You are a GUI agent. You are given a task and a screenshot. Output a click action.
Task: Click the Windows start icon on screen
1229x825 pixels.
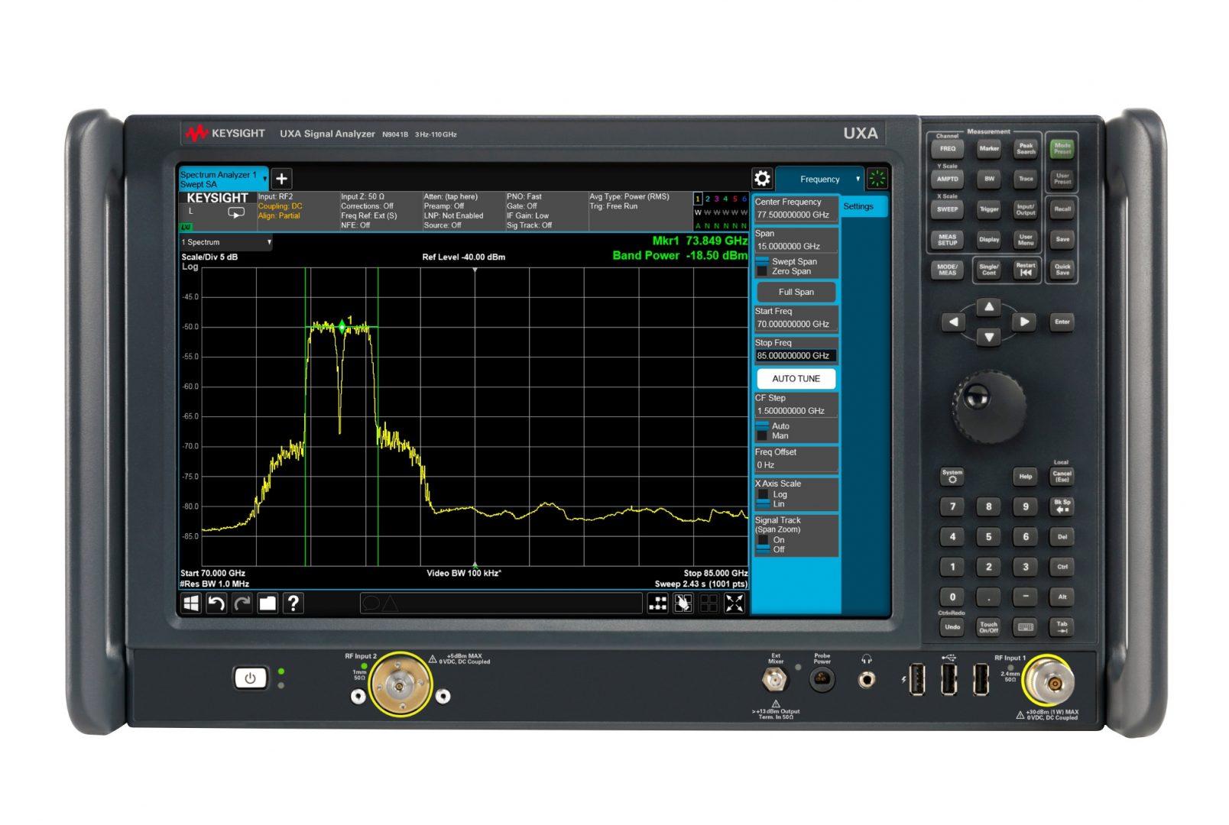click(x=191, y=603)
